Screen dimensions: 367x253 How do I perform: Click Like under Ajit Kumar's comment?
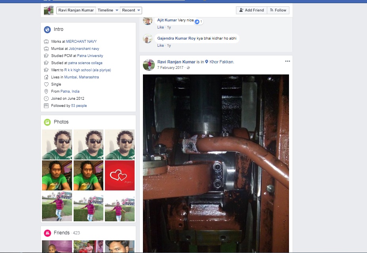[161, 27]
